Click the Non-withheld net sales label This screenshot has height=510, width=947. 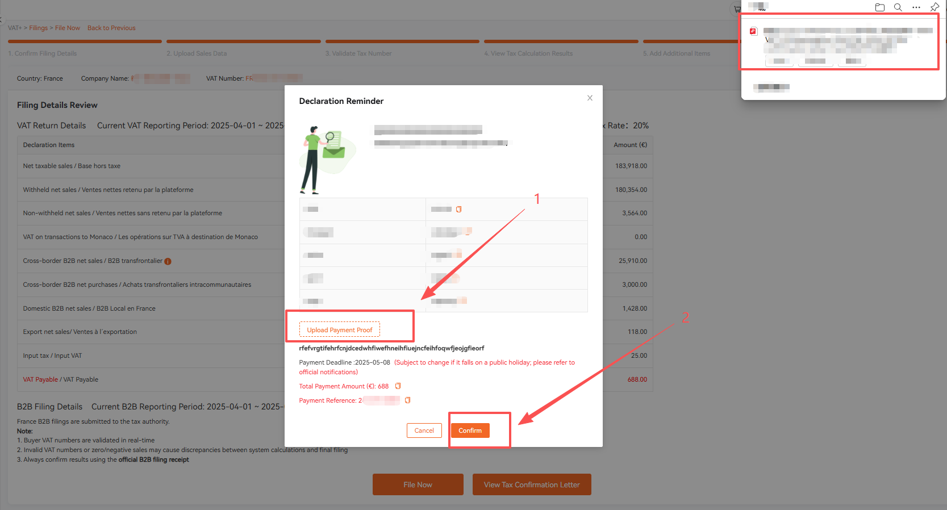(122, 213)
